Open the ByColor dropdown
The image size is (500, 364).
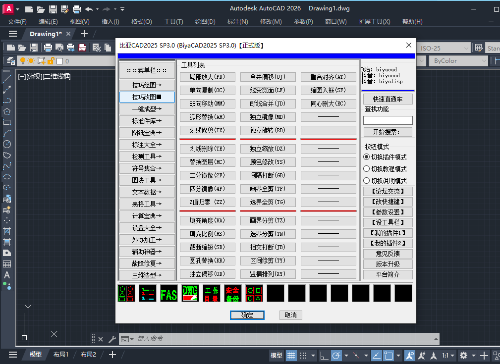pyautogui.click(x=458, y=60)
